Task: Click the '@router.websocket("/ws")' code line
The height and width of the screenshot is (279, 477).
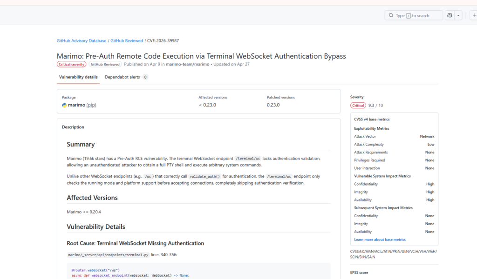Action: pos(95,270)
